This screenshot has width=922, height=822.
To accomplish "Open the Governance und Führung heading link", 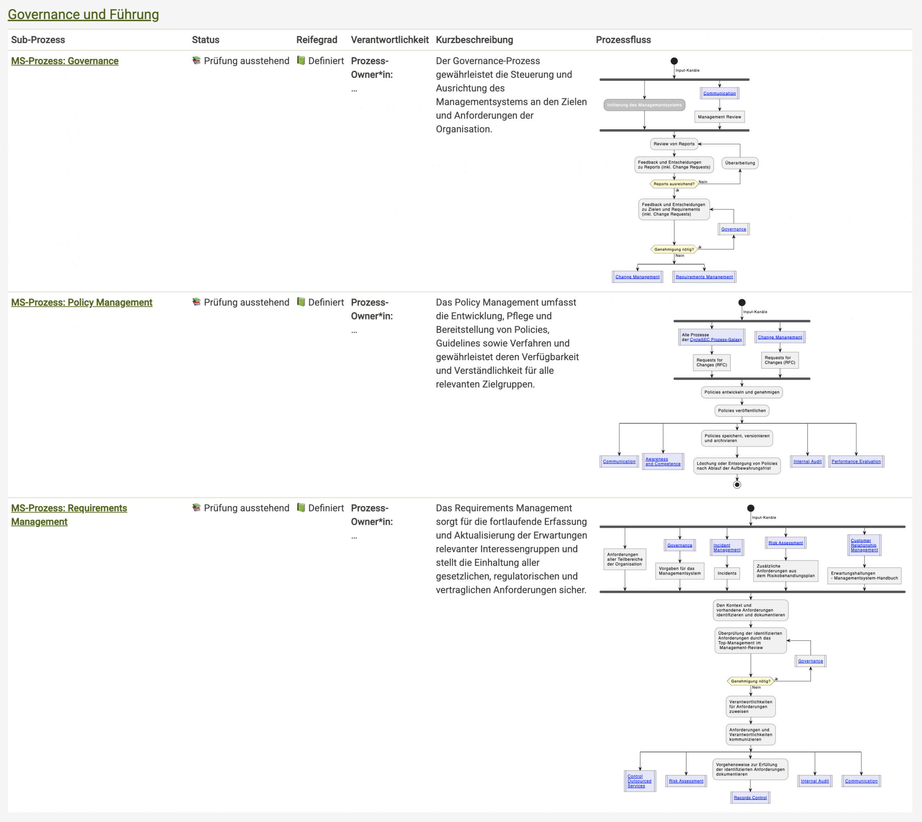I will (83, 14).
